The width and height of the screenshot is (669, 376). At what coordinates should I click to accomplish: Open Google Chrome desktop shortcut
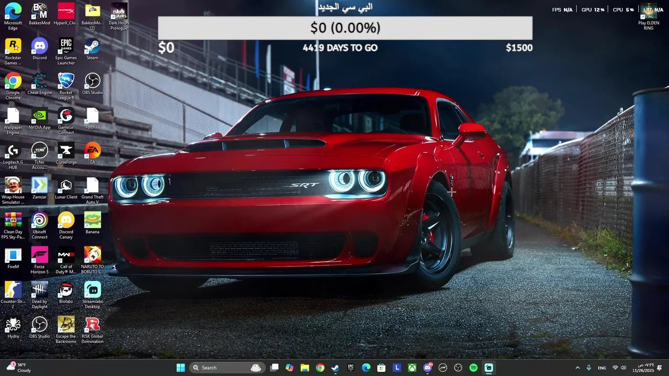13,86
